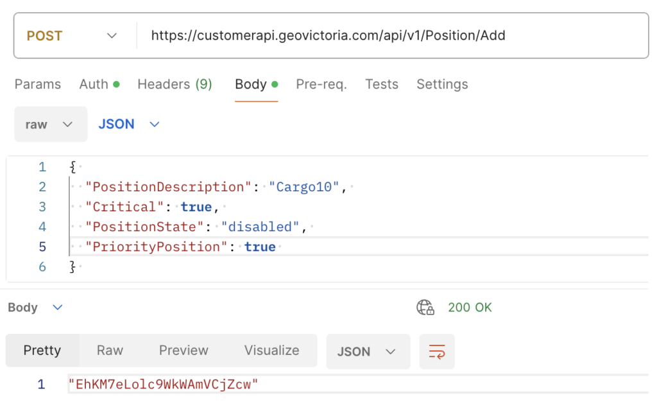Click the 200 OK status text
The image size is (657, 407).
[470, 307]
